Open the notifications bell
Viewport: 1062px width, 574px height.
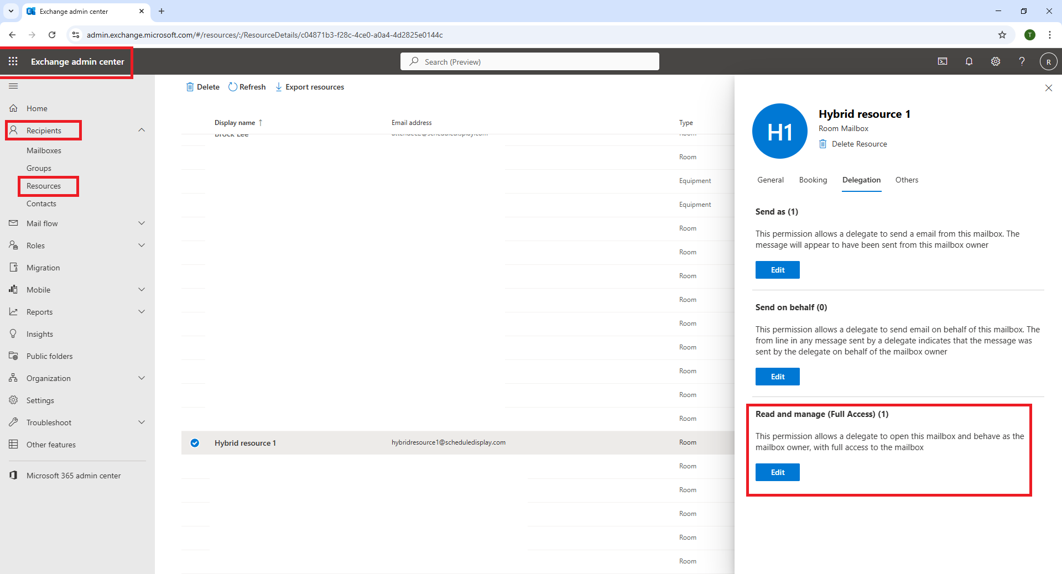pyautogui.click(x=969, y=61)
